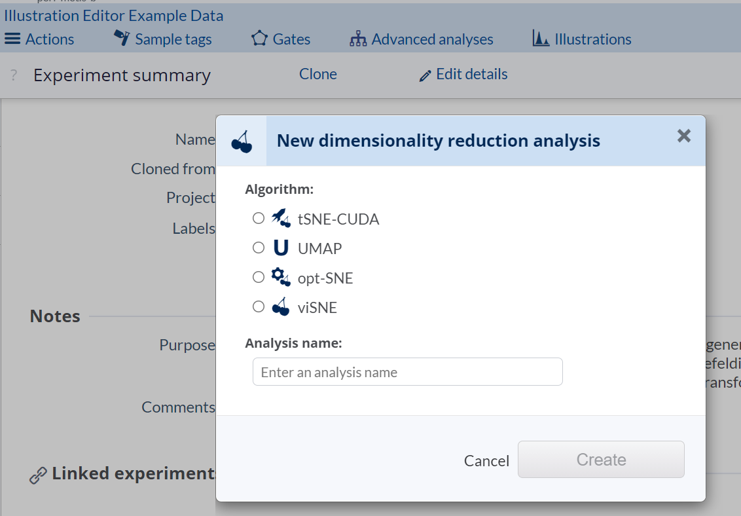Click the question mark help icon
The width and height of the screenshot is (741, 516).
13,76
